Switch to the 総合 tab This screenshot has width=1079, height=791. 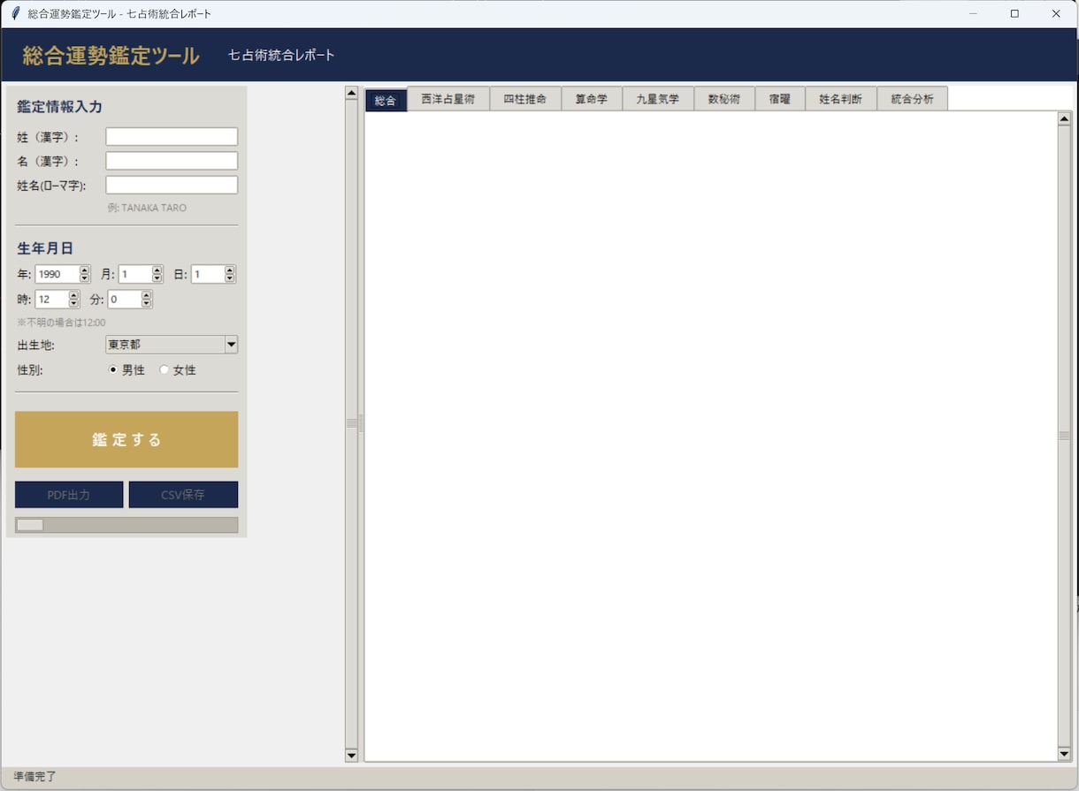[386, 100]
